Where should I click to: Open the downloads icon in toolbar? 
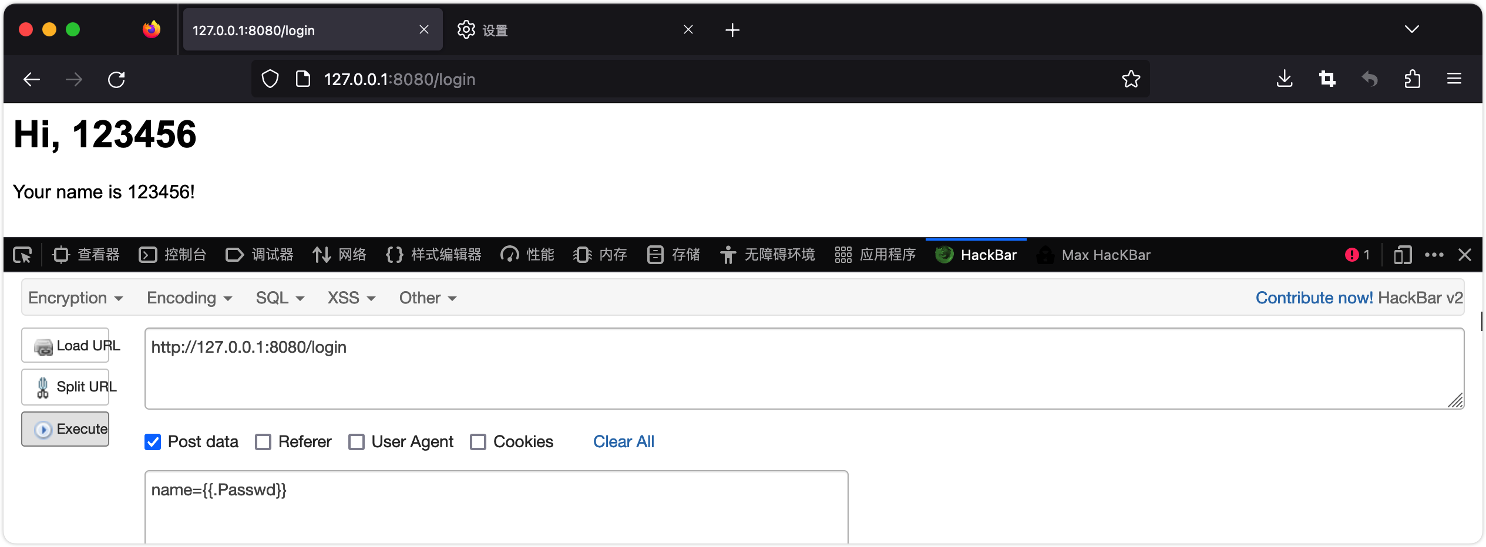[1285, 79]
